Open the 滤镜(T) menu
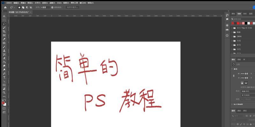 (52, 3)
